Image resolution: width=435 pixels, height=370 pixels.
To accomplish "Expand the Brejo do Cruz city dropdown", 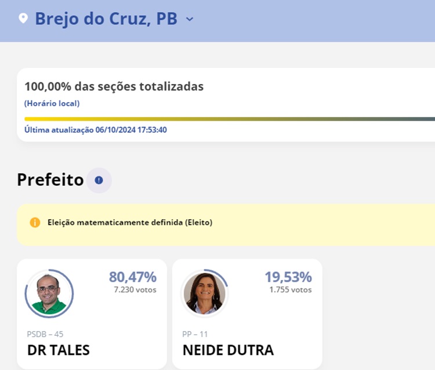I will (190, 19).
